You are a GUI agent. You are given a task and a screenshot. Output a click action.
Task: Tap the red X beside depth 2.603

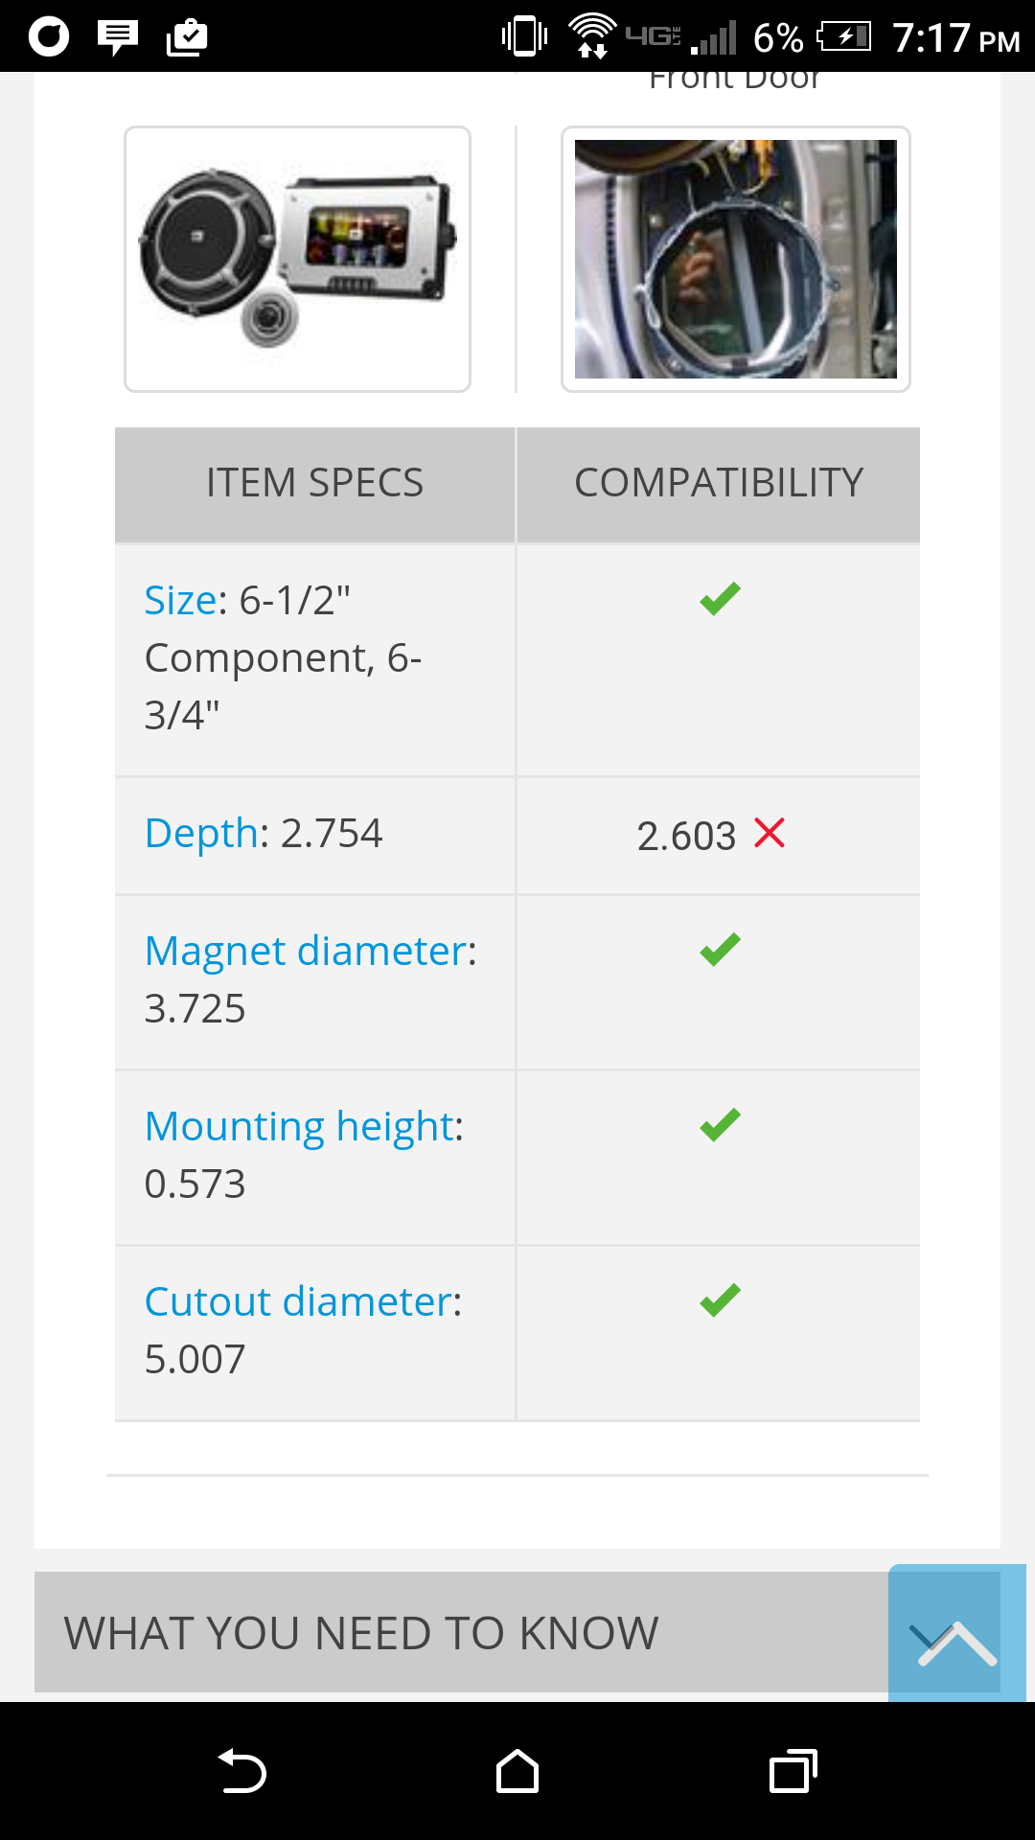[770, 833]
